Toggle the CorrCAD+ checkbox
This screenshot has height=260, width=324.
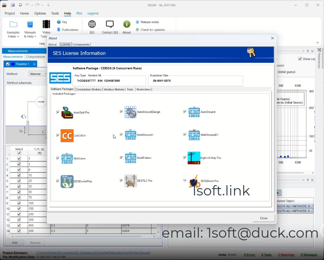pyautogui.click(x=58, y=135)
